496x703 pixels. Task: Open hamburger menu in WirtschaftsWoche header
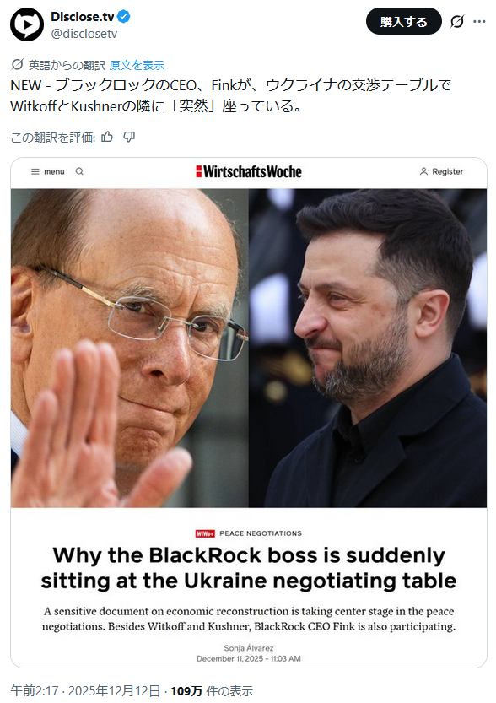pyautogui.click(x=35, y=171)
